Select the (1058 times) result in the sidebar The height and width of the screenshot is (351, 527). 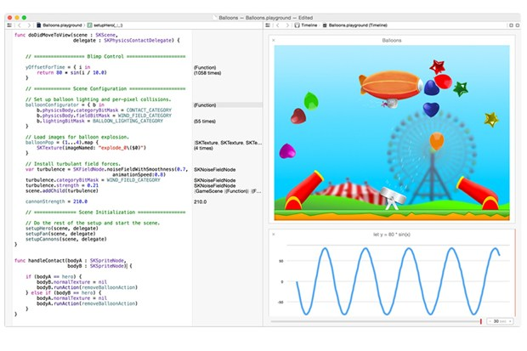tap(207, 73)
